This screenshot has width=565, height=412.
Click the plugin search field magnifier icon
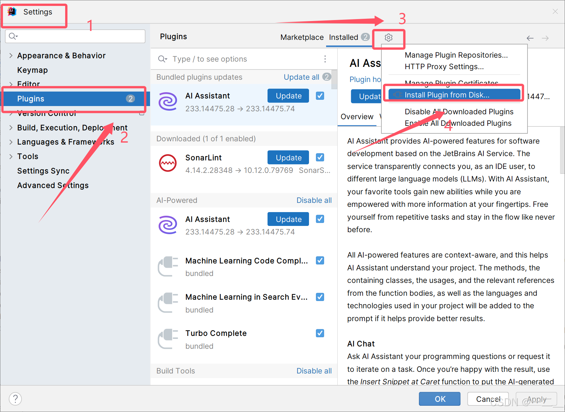[x=163, y=59]
